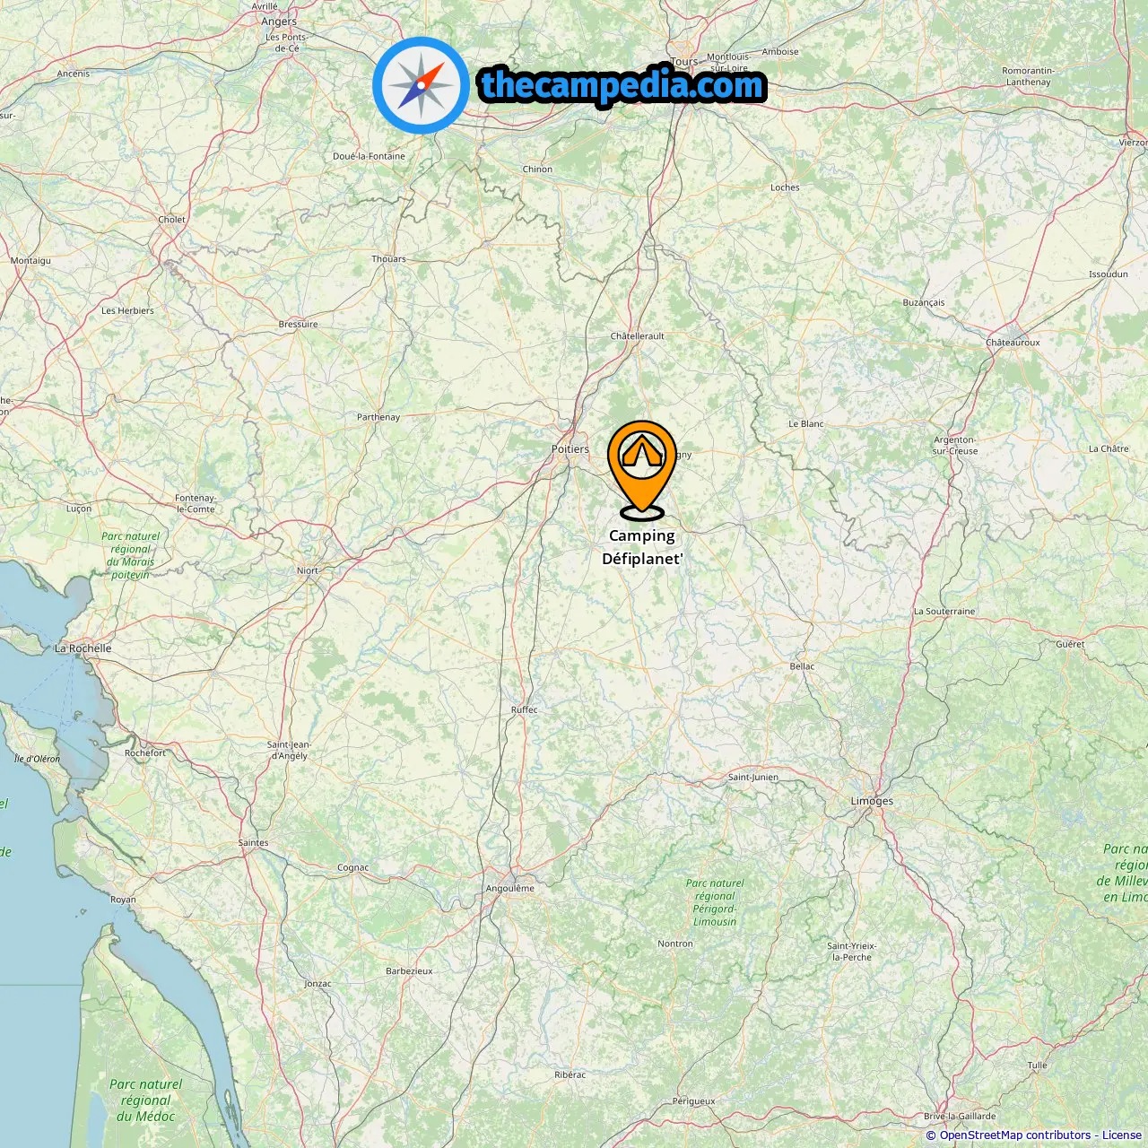Click the Limoges city label

(x=872, y=801)
